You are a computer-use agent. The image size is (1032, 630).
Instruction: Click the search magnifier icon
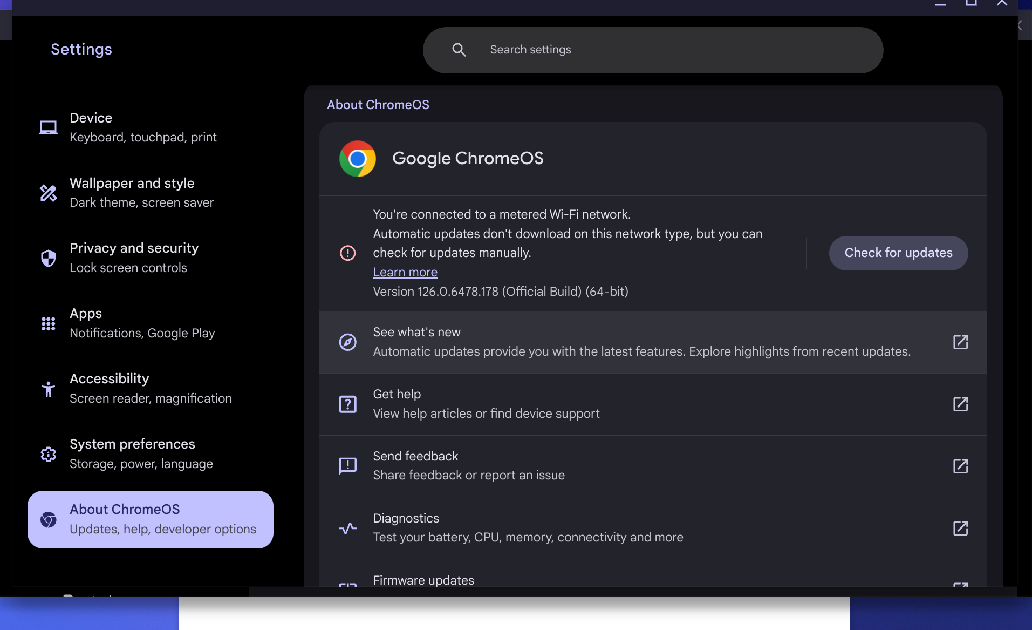(459, 50)
